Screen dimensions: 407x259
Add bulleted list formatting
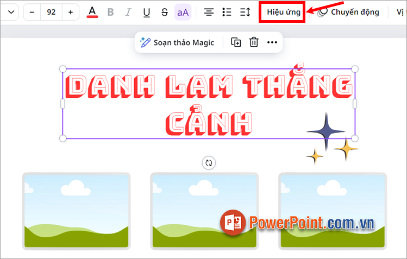point(227,12)
